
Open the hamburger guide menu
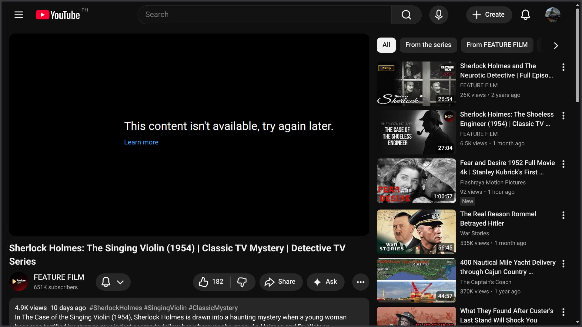click(19, 15)
